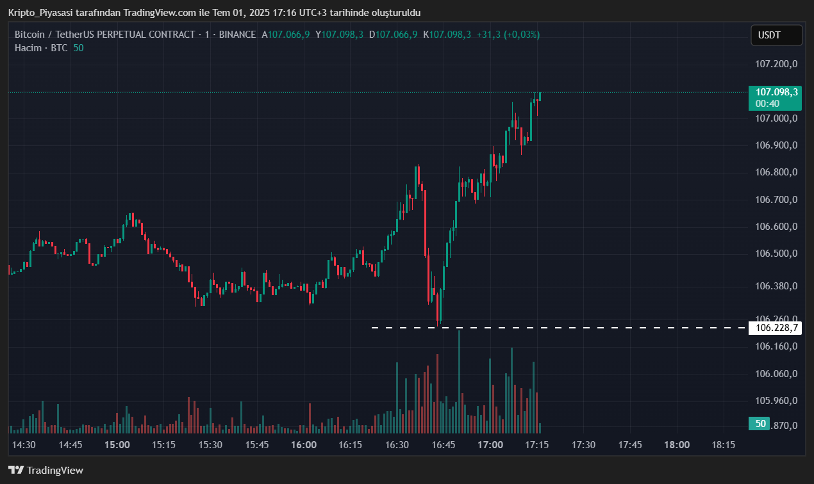Click the 106.500,0 price axis label

pos(776,254)
